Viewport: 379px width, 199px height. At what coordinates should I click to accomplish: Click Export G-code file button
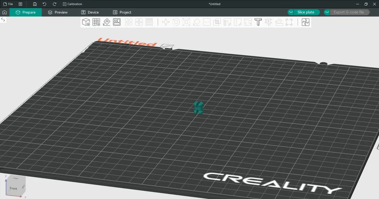pyautogui.click(x=350, y=12)
